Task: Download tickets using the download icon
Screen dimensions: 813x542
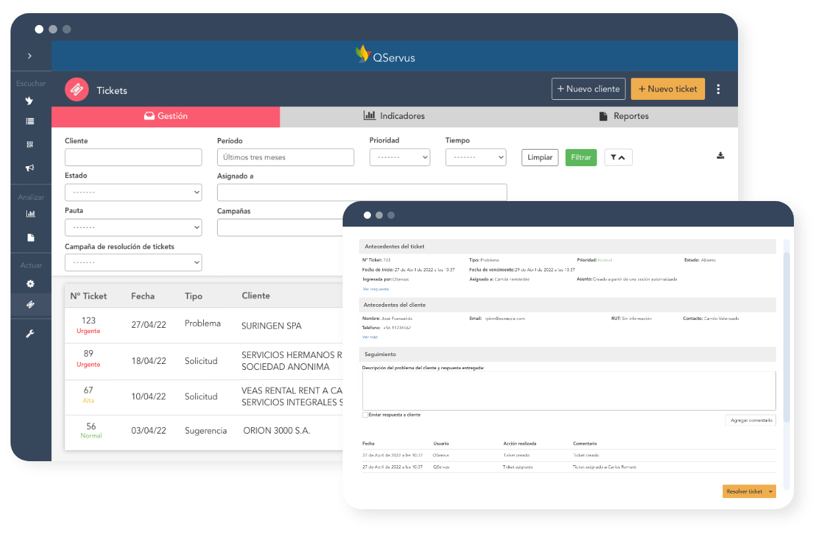Action: point(720,156)
